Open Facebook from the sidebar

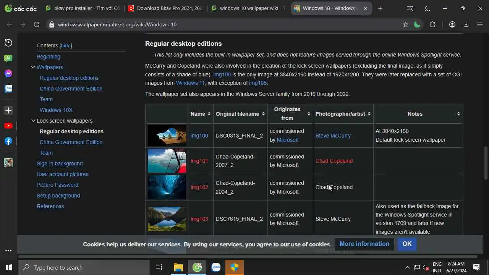8,141
